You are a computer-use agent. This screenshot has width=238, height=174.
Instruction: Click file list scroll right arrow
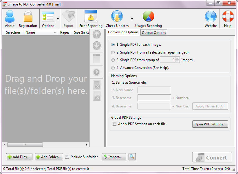(x=87, y=144)
